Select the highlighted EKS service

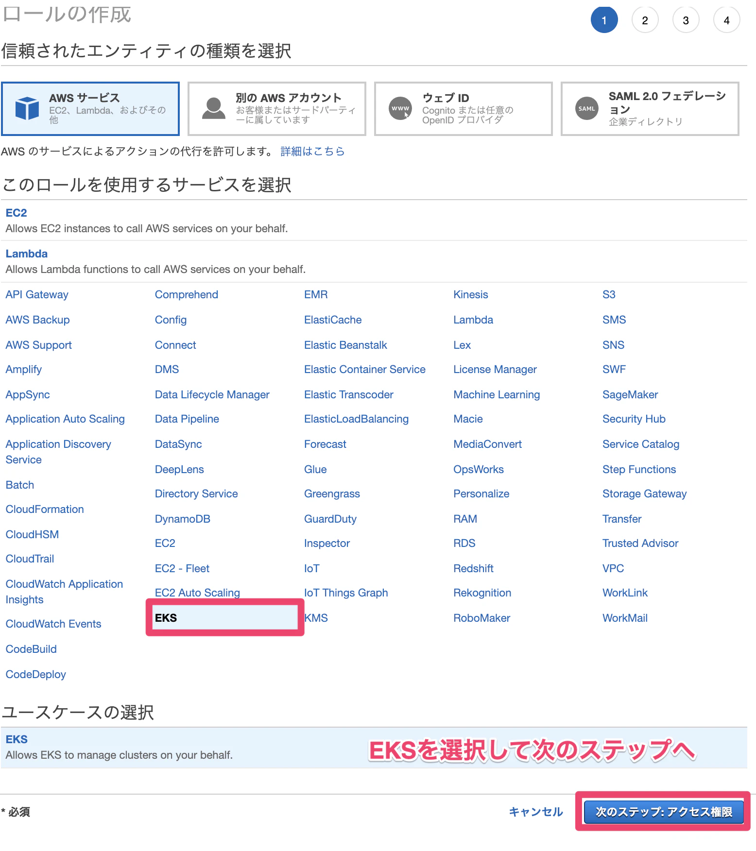[225, 618]
